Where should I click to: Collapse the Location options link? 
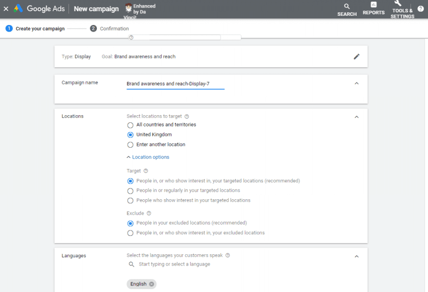tap(148, 157)
